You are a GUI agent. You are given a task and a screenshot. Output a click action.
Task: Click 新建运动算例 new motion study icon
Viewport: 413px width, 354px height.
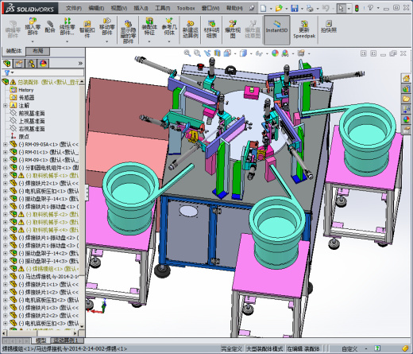click(x=190, y=29)
